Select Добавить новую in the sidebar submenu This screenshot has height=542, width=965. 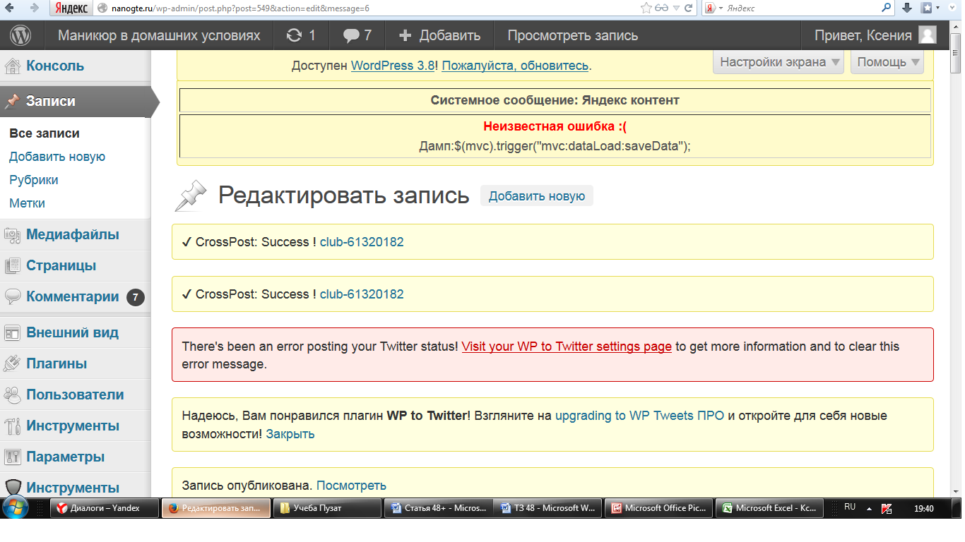point(57,157)
